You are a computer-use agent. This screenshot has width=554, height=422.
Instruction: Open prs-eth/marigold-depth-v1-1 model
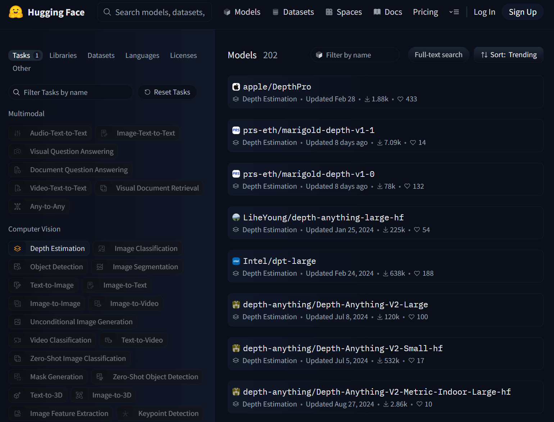coord(385,136)
